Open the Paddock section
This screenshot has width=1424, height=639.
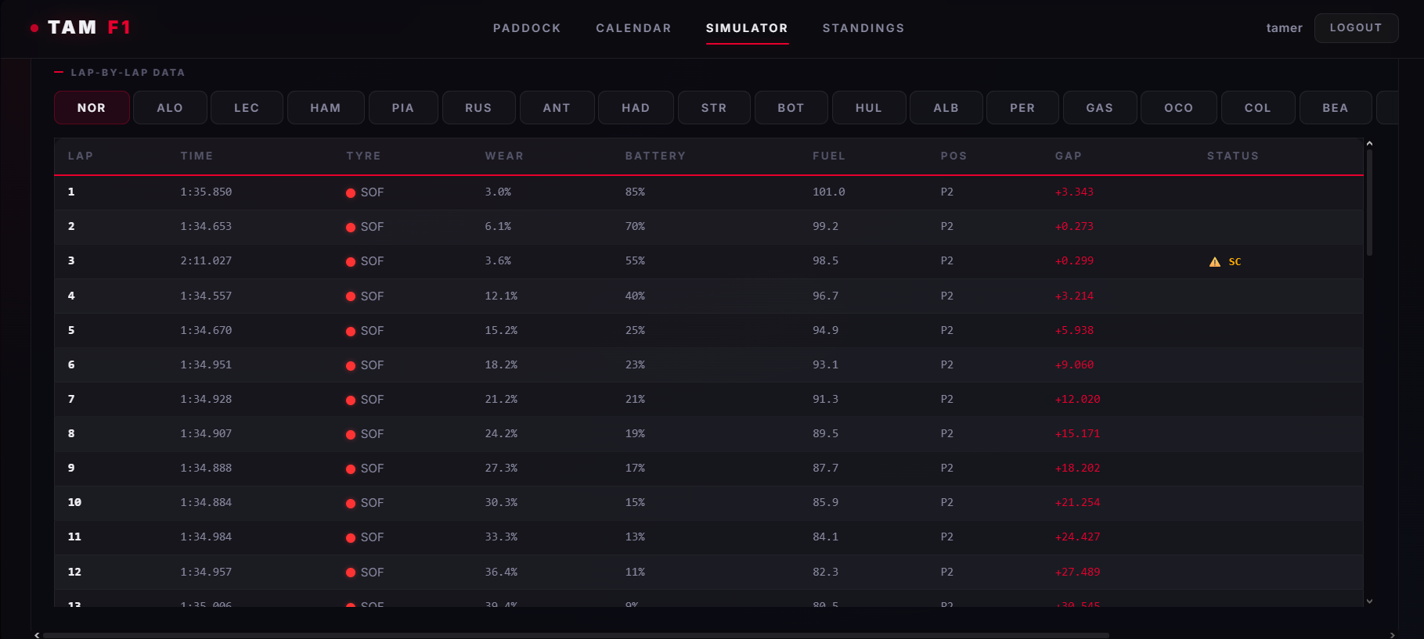[527, 28]
